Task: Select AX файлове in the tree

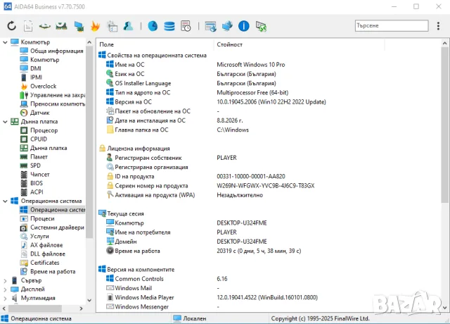Action: point(46,245)
